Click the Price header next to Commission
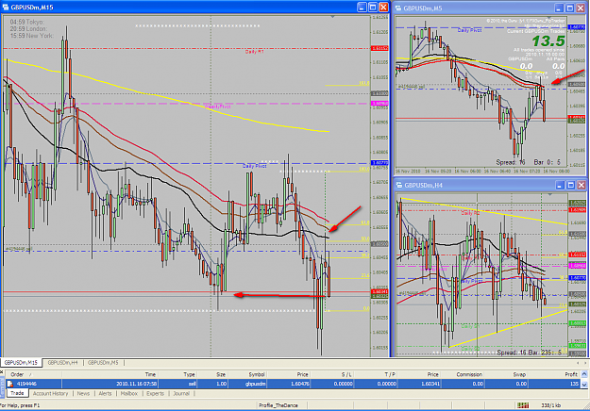 pyautogui.click(x=419, y=374)
